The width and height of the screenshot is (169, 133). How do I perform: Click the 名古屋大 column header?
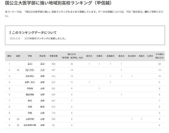point(132,56)
